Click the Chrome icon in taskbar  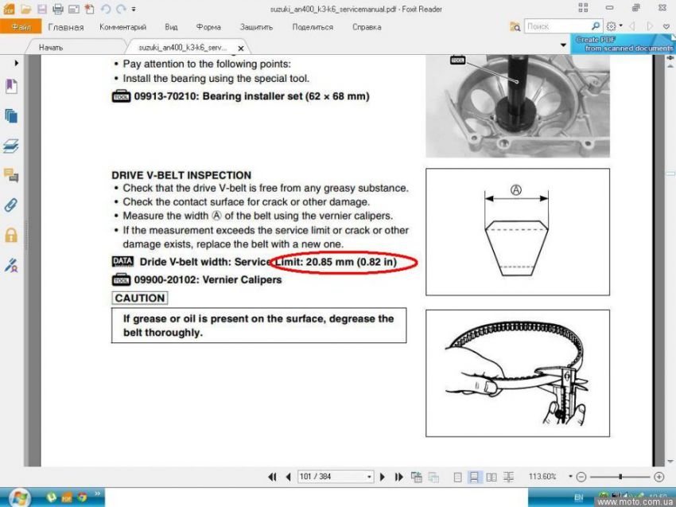coord(82,497)
